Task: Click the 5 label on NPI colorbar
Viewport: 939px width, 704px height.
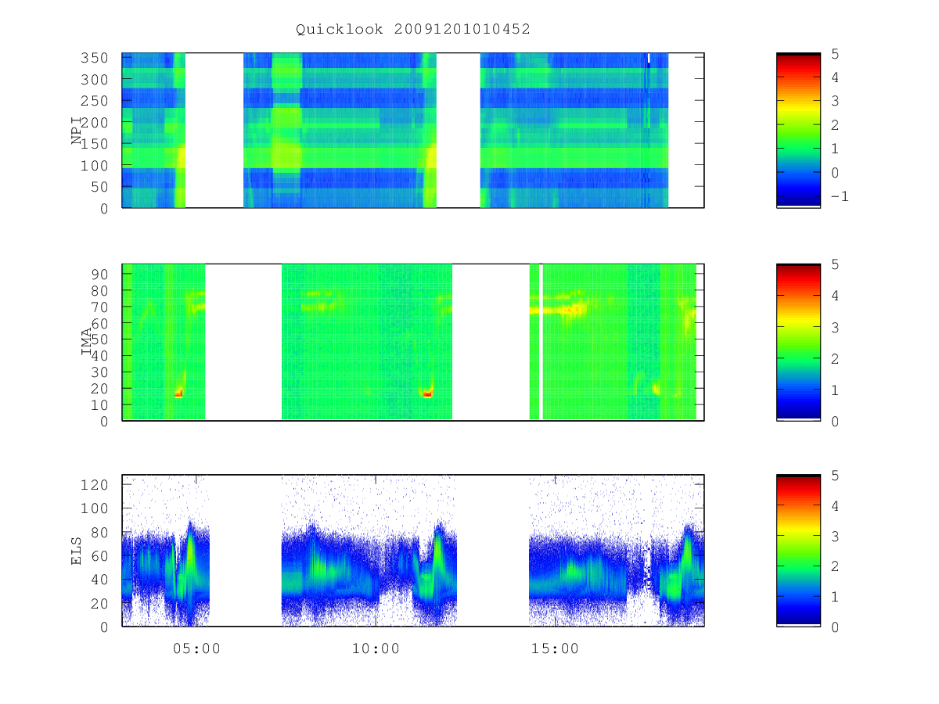Action: coord(835,53)
